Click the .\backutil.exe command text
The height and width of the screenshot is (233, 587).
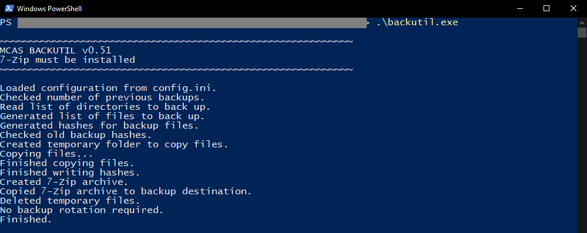point(417,22)
